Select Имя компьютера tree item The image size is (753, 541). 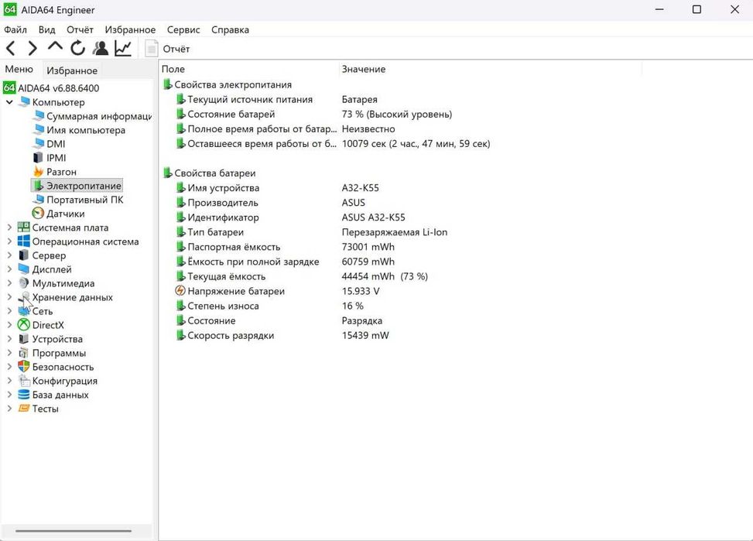point(86,130)
